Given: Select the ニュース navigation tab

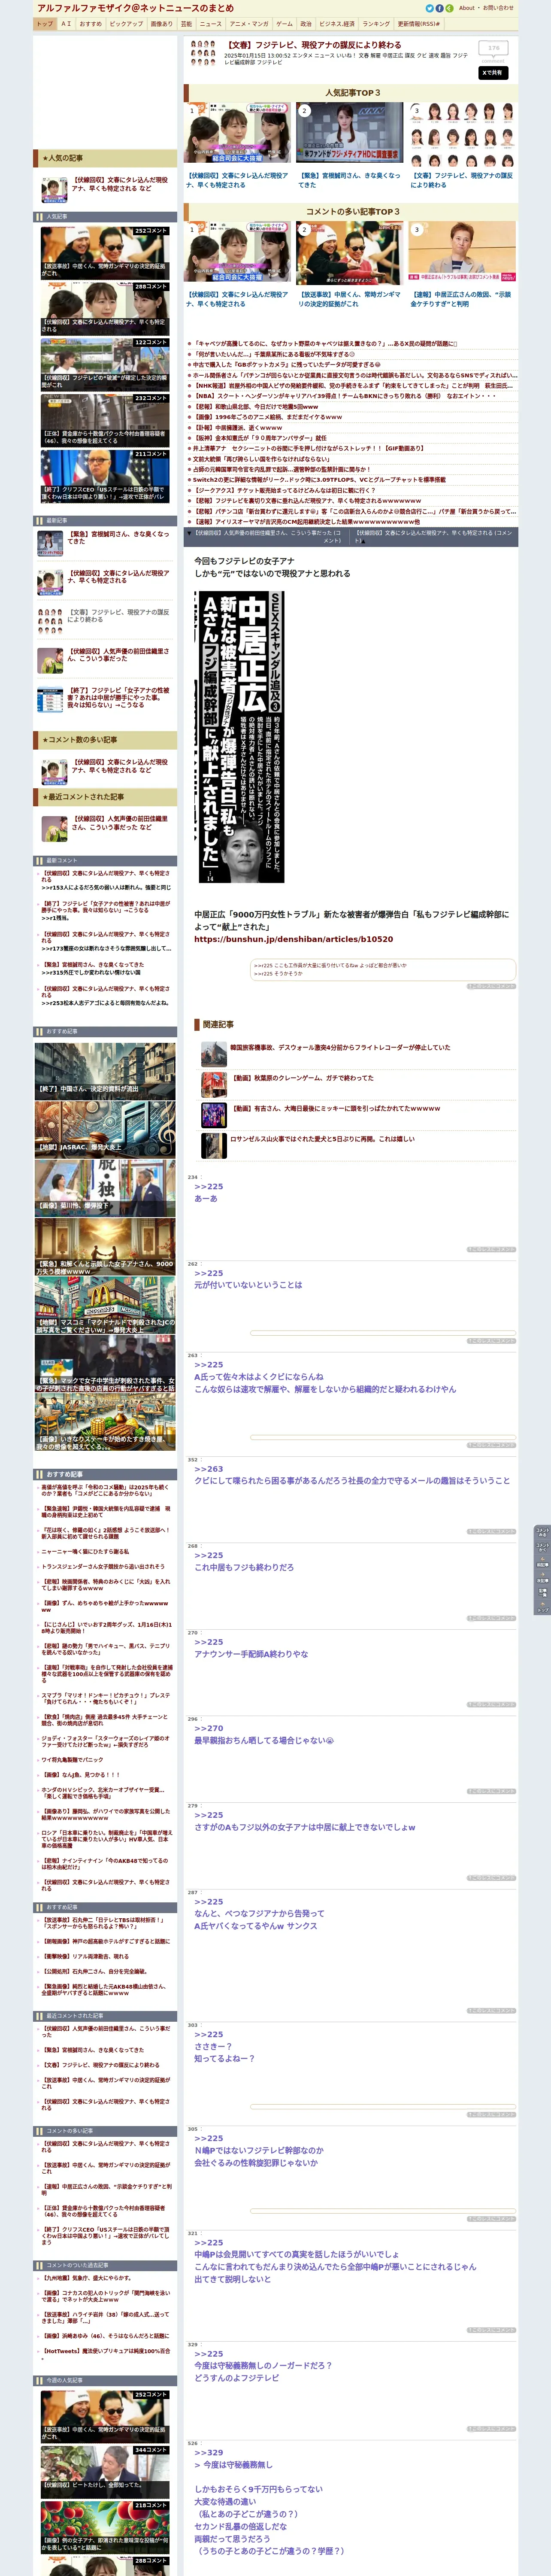Looking at the screenshot, I should [x=211, y=23].
